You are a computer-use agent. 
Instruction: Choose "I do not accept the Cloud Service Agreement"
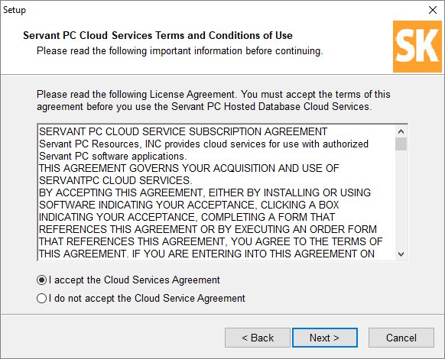click(141, 299)
